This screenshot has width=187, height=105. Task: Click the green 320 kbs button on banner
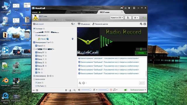coord(141,53)
